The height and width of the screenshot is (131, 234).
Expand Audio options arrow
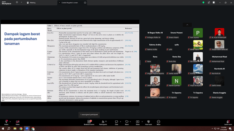pyautogui.click(x=10, y=122)
